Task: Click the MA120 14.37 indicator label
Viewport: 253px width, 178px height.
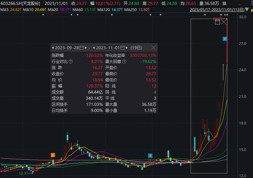Action: pos(110,10)
